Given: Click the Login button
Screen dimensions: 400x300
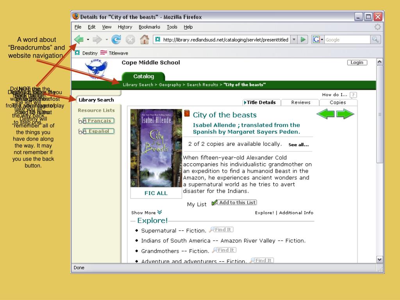Looking at the screenshot, I should pos(357,62).
